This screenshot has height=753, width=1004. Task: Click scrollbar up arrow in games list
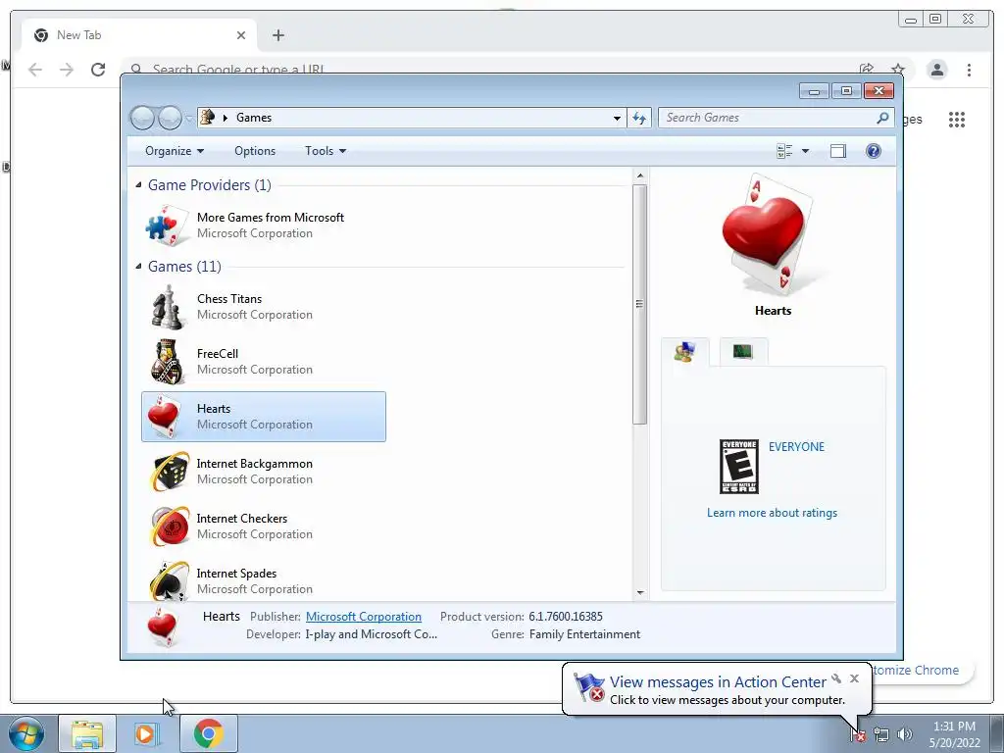click(x=640, y=175)
